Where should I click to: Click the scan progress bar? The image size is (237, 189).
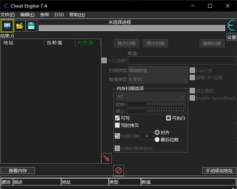point(132,28)
